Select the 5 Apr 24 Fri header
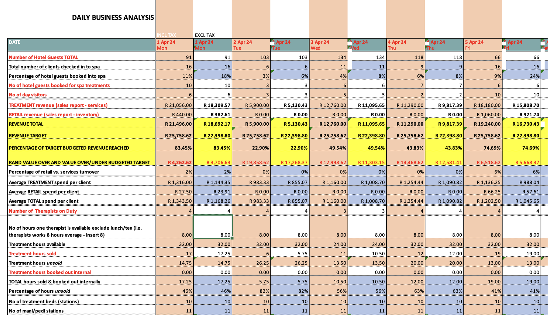The image size is (551, 315). tap(474, 45)
